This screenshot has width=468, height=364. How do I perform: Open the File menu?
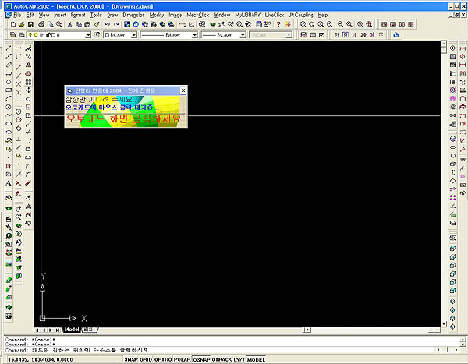[17, 15]
